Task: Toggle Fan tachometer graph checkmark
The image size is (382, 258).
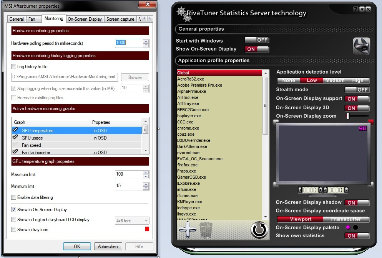Action: (x=15, y=151)
